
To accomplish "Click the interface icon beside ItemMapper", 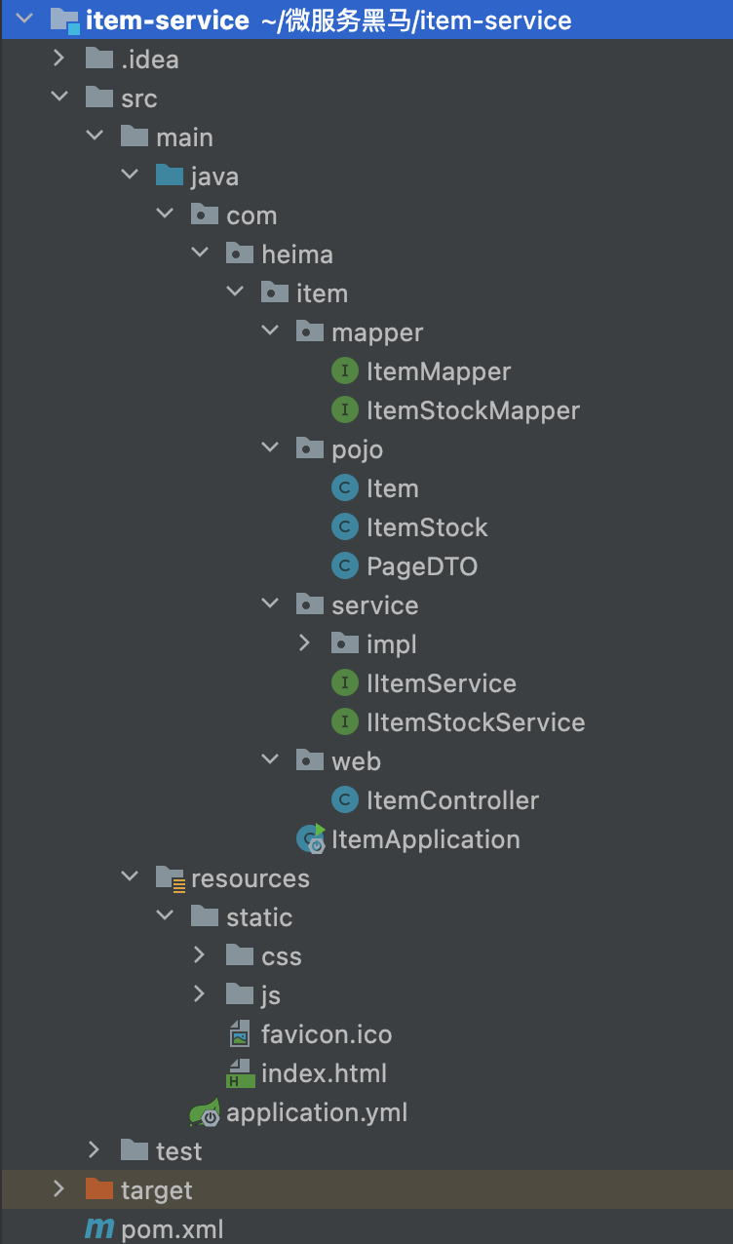I will pos(345,371).
